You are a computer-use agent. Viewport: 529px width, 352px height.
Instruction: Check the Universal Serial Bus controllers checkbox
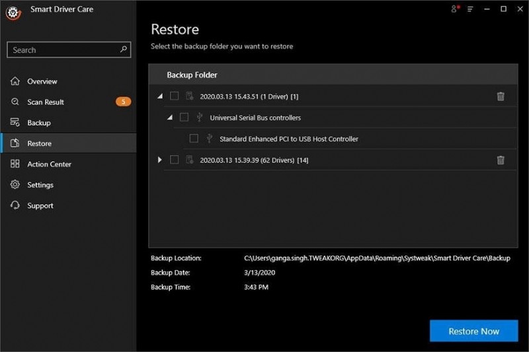tap(184, 117)
